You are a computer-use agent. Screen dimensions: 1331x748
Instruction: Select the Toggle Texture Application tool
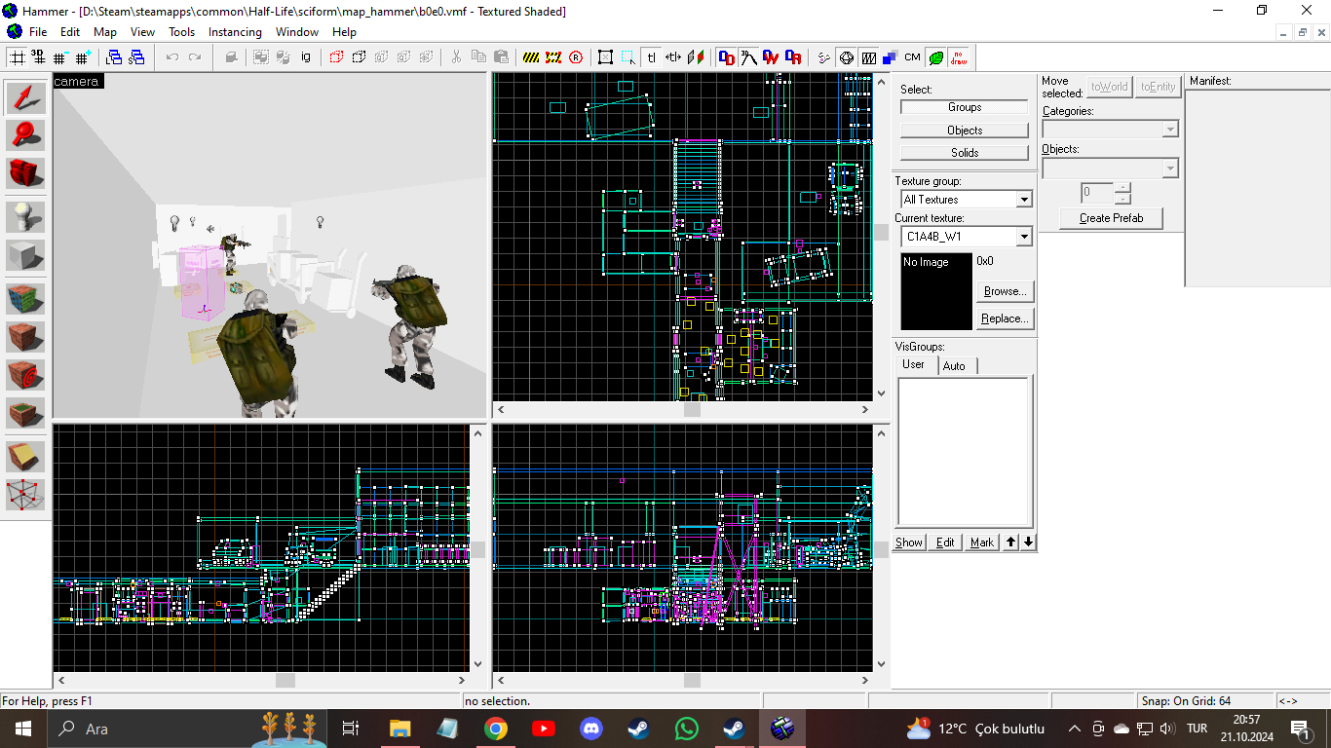pos(26,298)
